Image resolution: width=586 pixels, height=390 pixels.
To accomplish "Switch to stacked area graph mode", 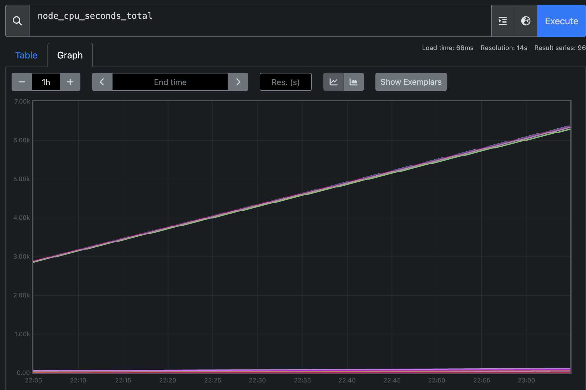I will (353, 82).
